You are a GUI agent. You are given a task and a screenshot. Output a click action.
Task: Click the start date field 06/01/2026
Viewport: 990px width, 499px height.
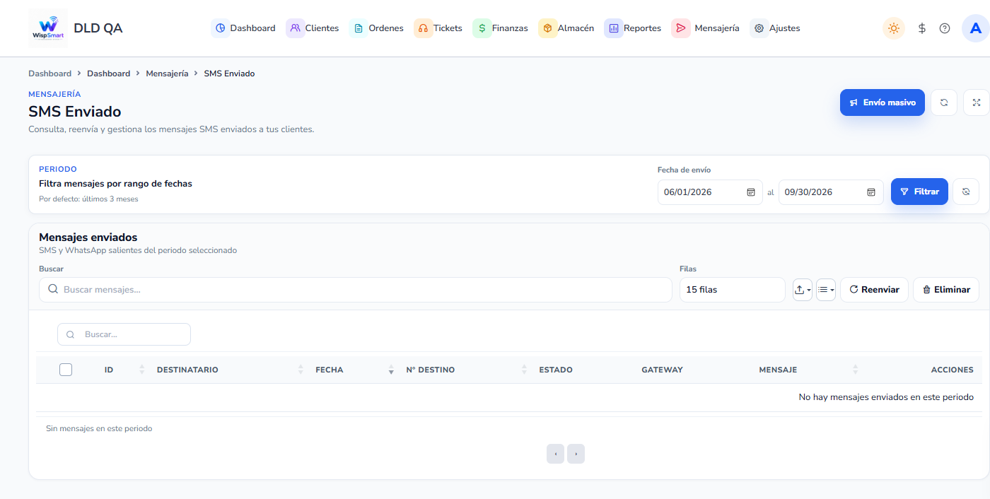click(710, 192)
